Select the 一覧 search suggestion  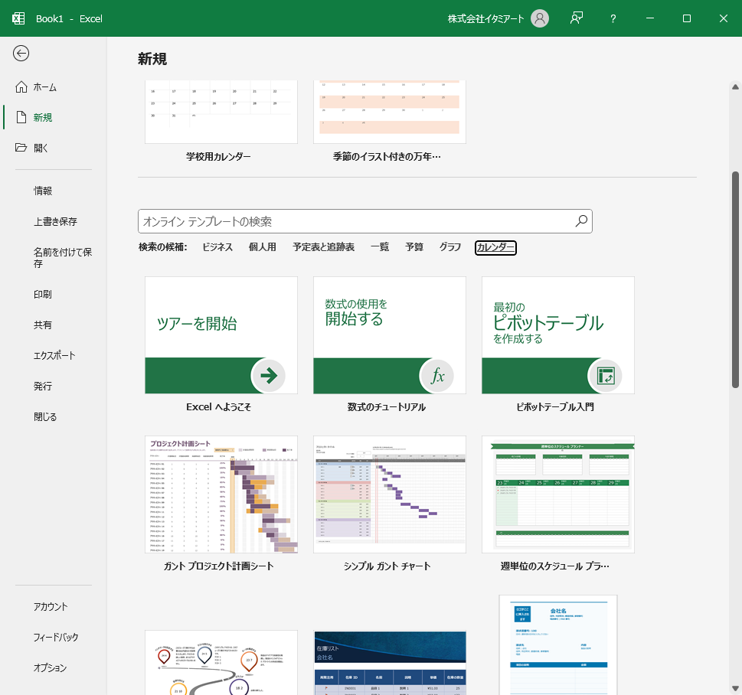click(x=380, y=247)
